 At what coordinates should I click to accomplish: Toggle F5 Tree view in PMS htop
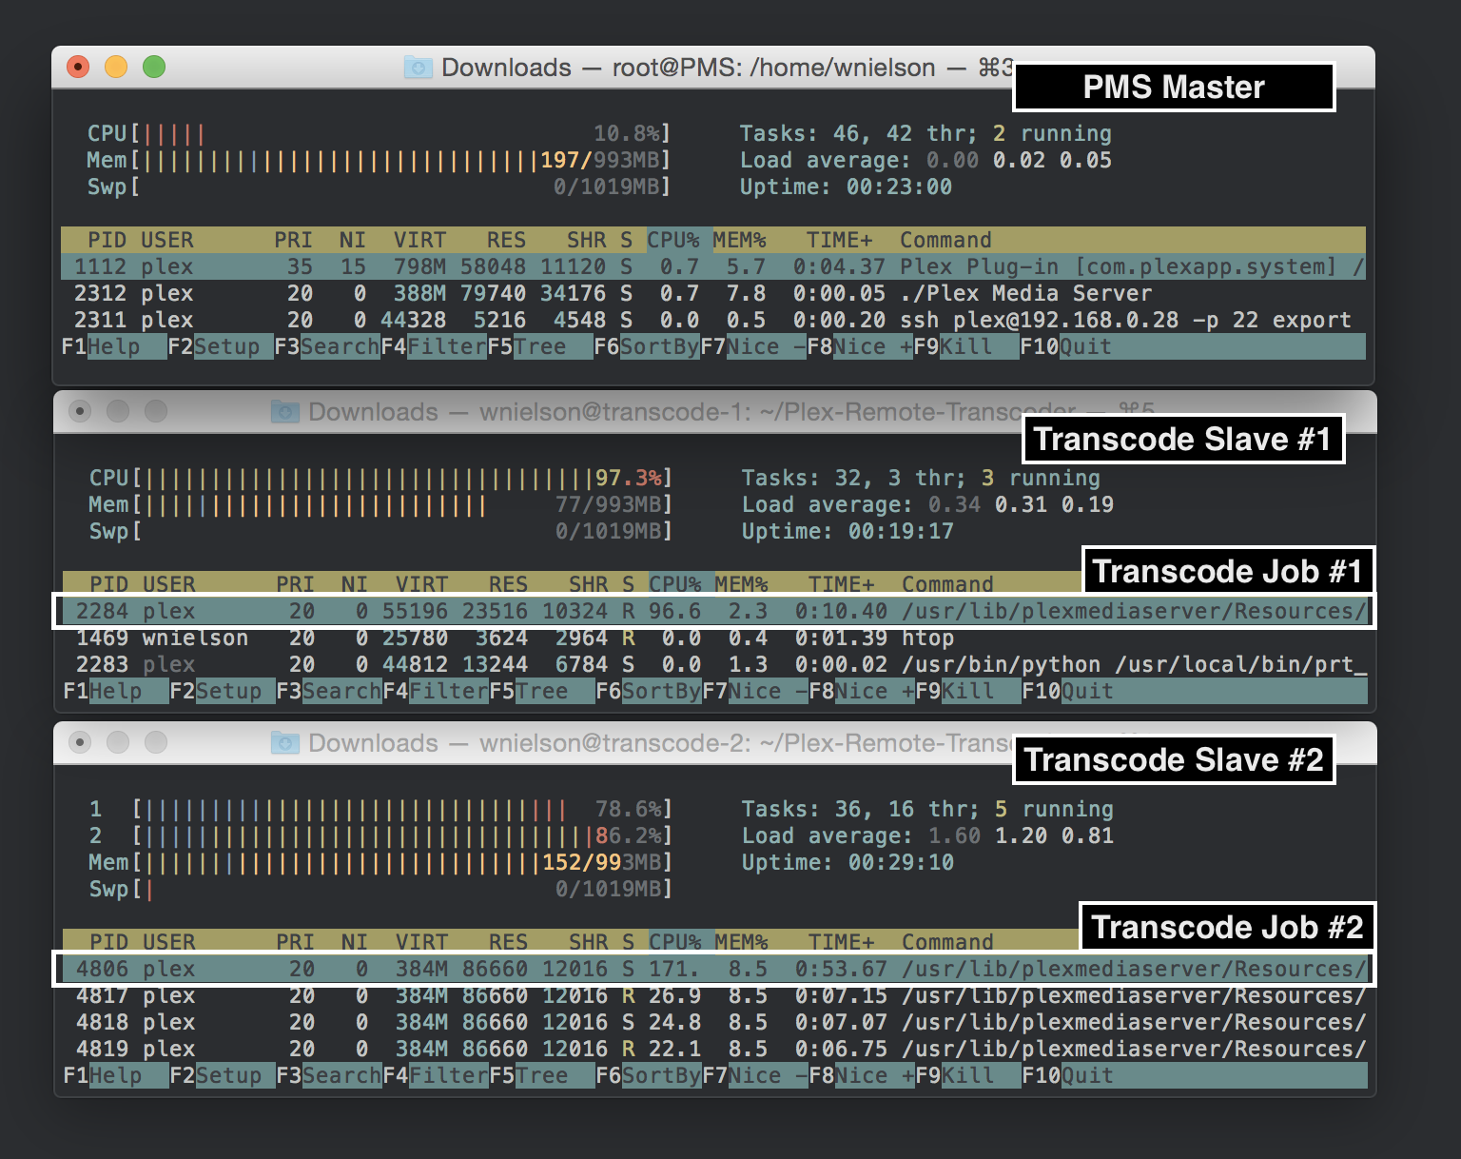(x=539, y=346)
